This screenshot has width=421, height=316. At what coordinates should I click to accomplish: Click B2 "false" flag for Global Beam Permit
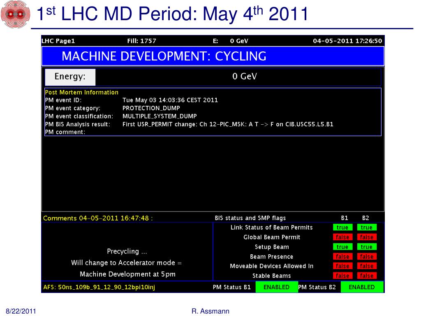(x=366, y=237)
